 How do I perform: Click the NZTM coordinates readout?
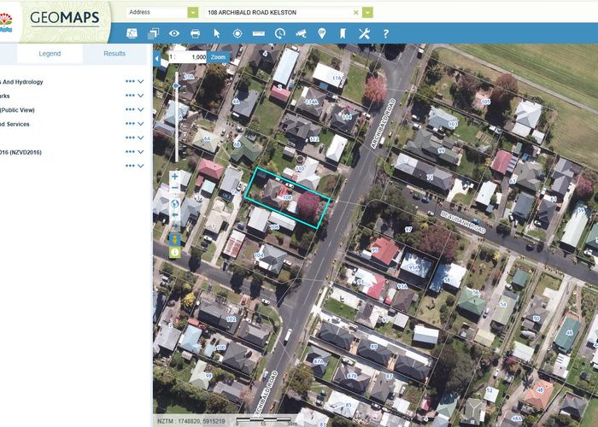(x=191, y=421)
